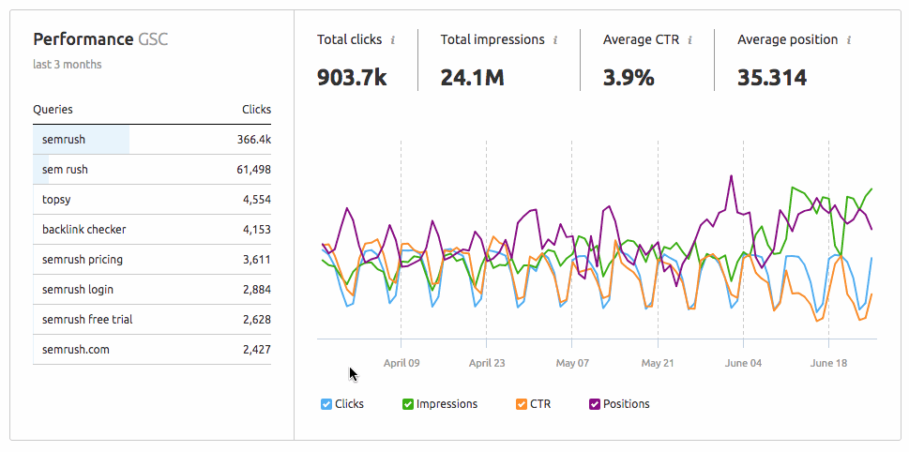Click the Total impressions metric label

[x=492, y=39]
